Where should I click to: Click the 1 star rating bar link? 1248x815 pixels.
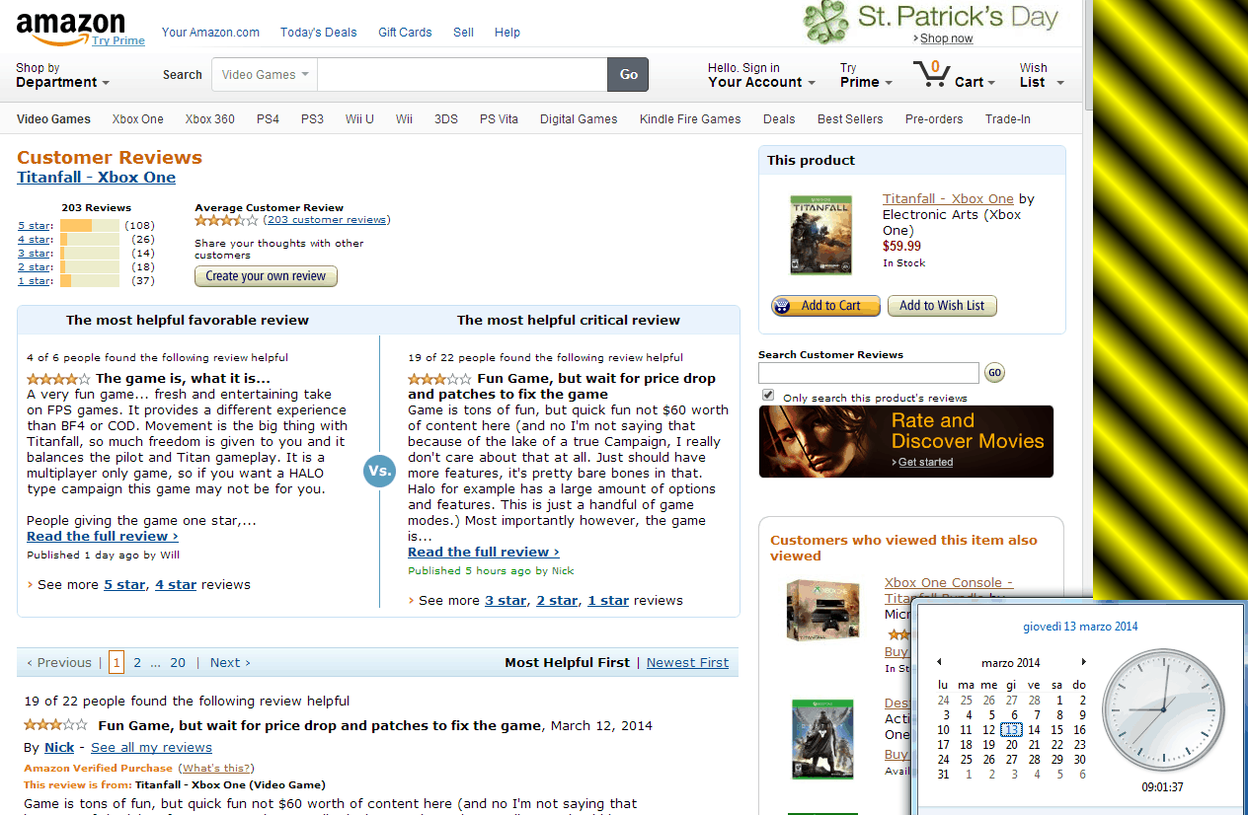pyautogui.click(x=35, y=281)
